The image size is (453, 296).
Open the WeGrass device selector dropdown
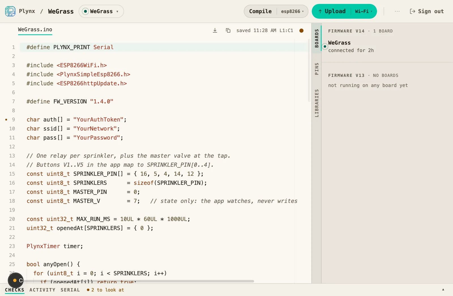click(x=101, y=11)
